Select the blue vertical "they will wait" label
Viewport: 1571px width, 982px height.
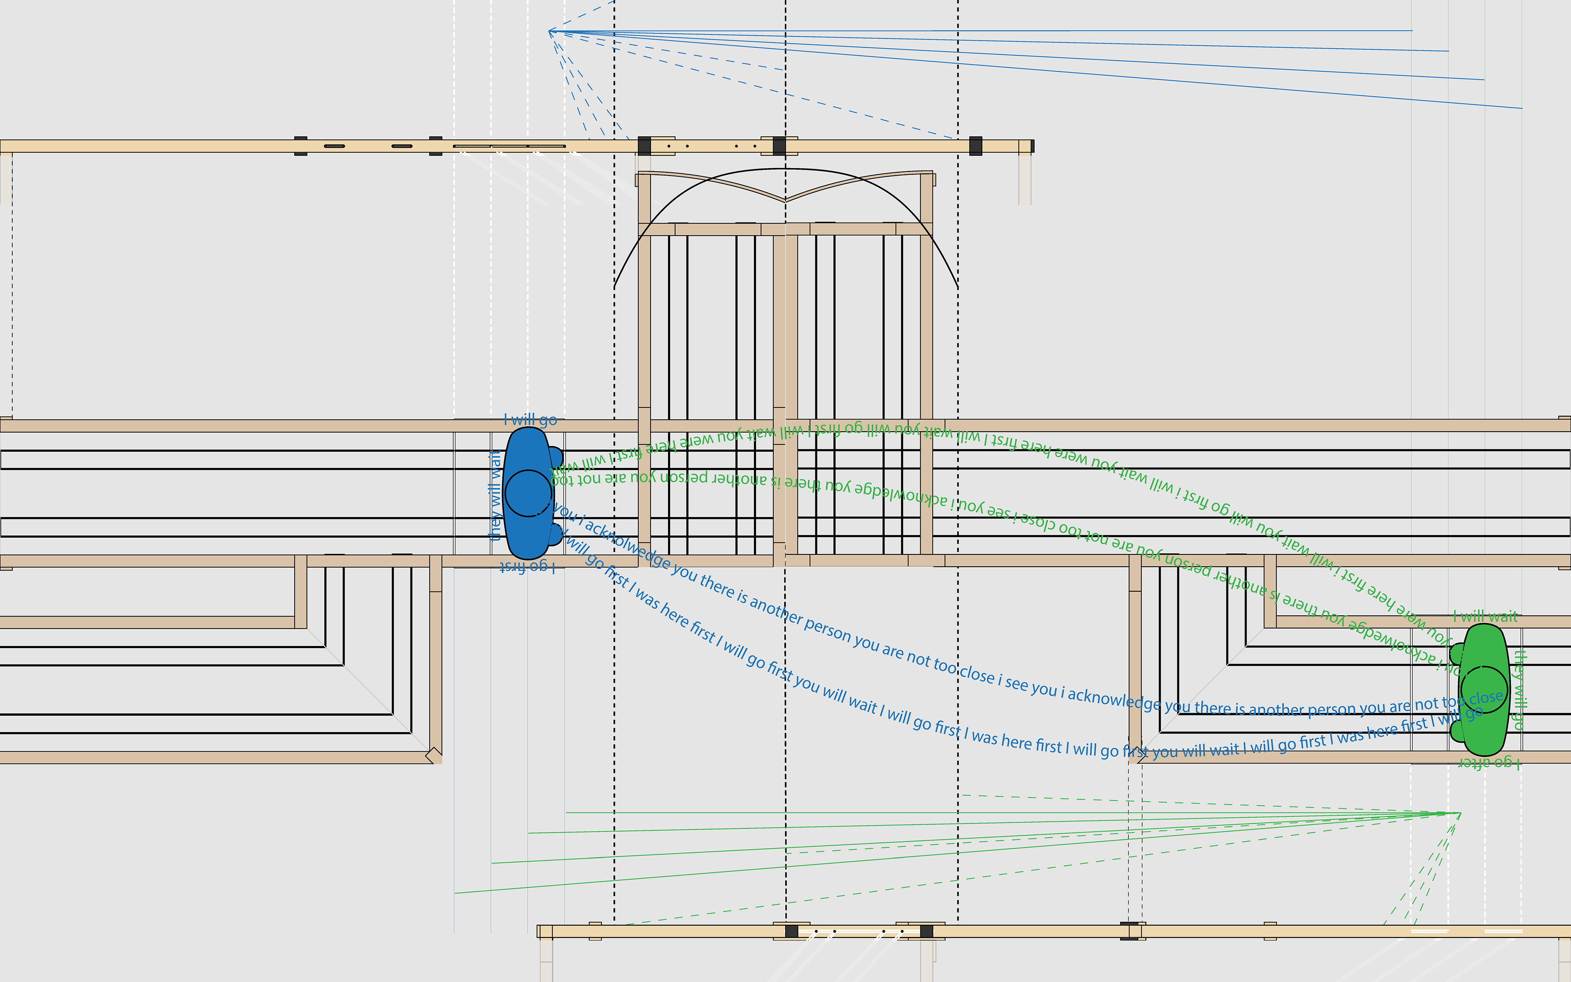coord(495,496)
